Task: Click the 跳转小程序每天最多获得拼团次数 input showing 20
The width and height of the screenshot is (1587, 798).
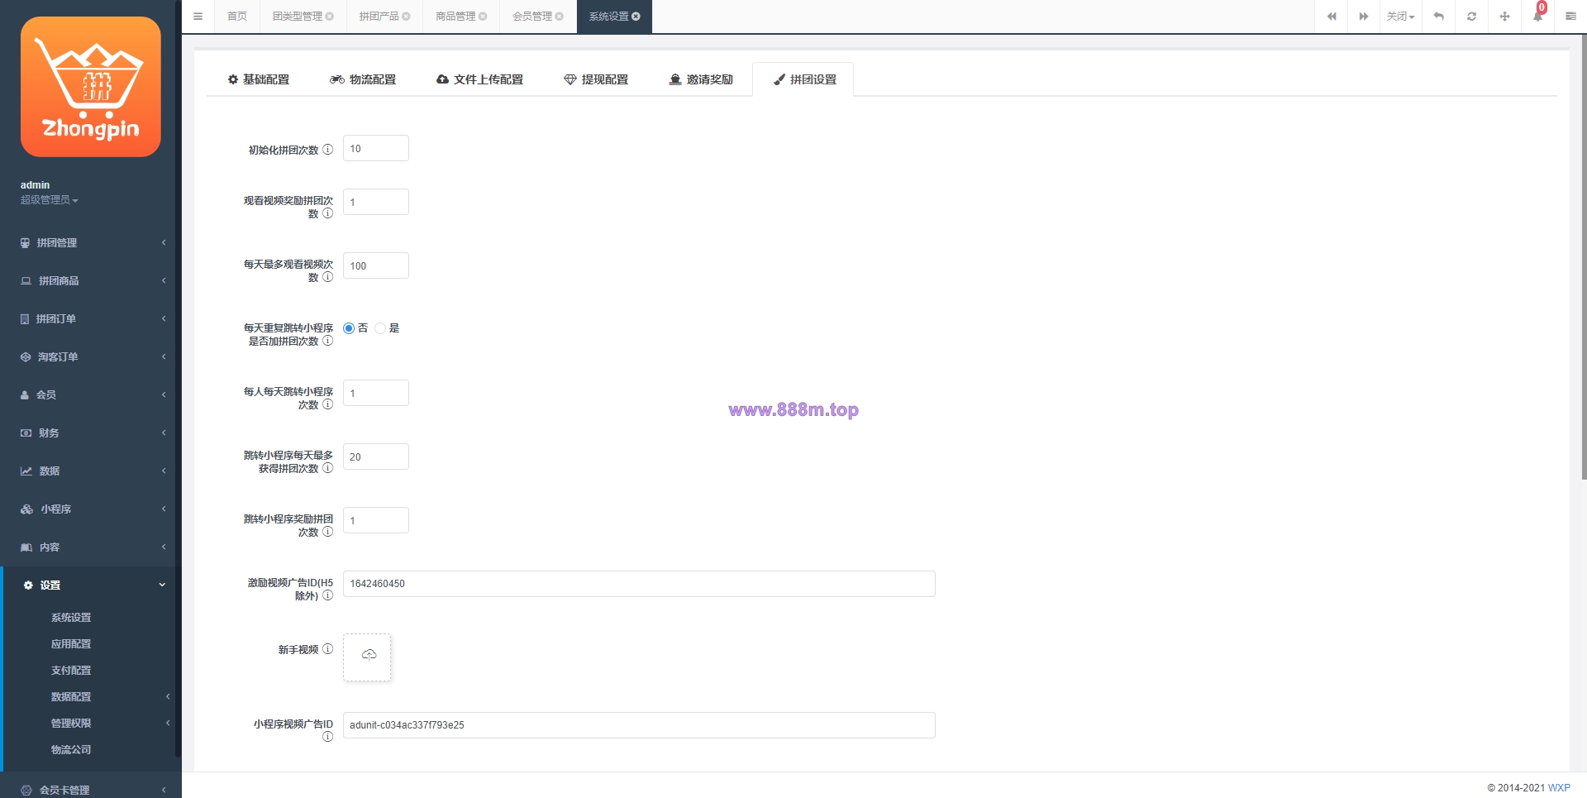Action: pos(376,456)
